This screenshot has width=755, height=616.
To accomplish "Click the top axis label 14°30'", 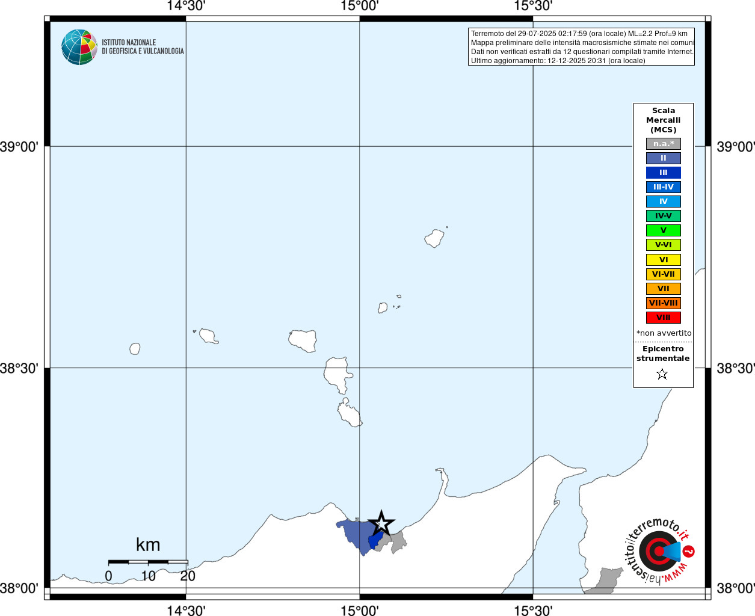I will 186,7.
